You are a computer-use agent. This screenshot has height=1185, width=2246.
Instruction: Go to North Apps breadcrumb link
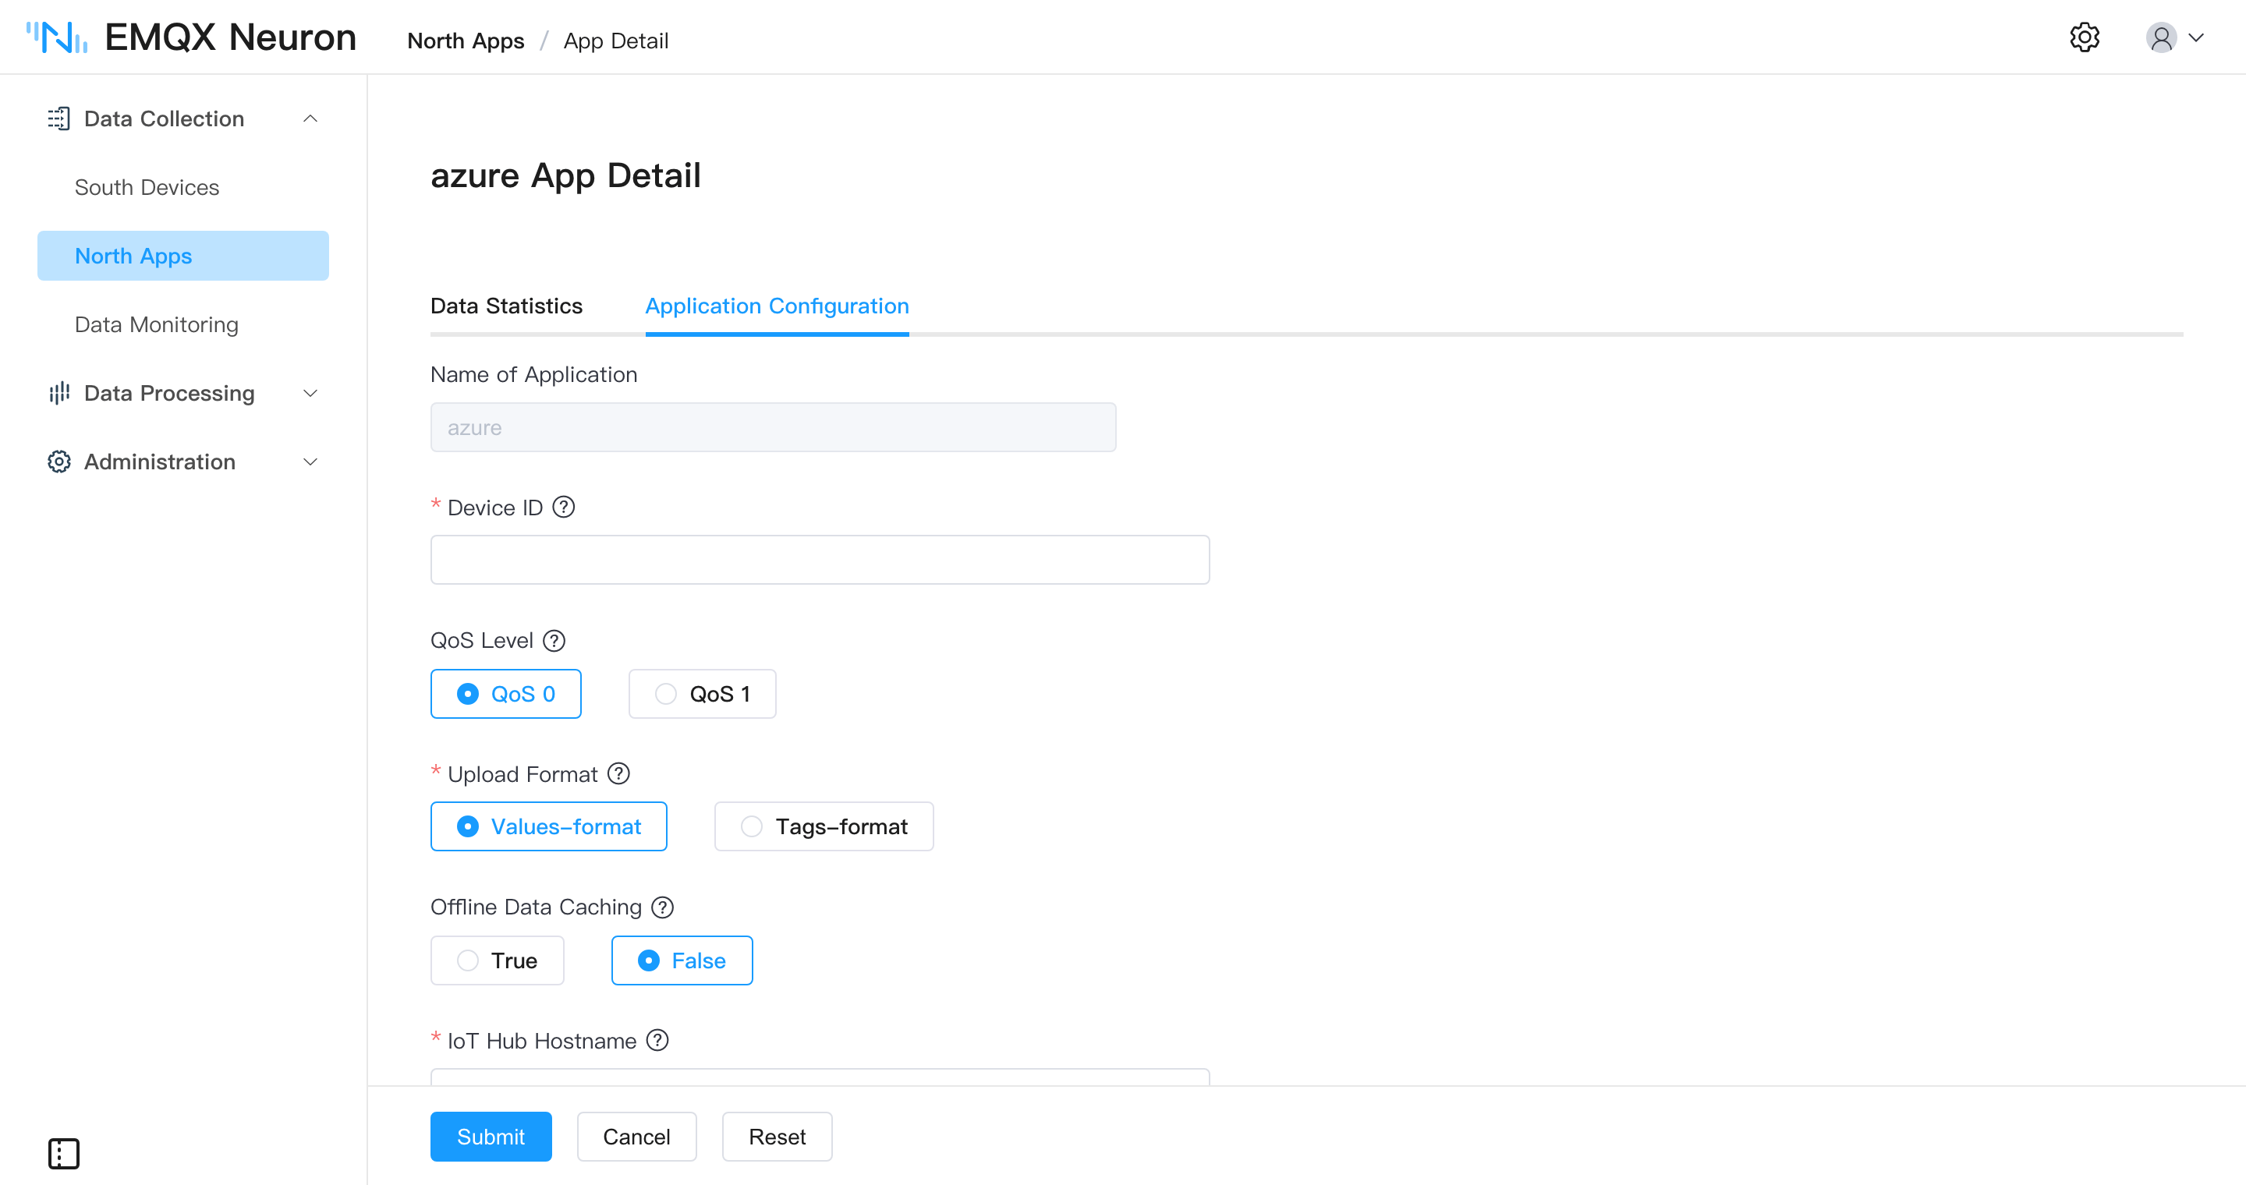(466, 41)
